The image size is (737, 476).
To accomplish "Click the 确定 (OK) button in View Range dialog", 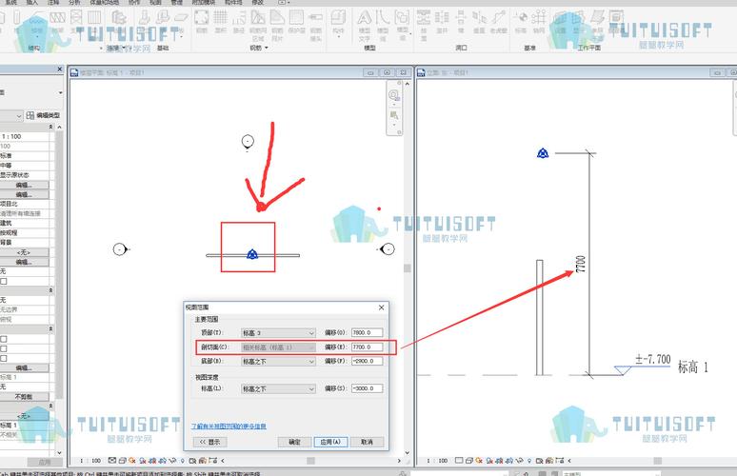I will pyautogui.click(x=294, y=442).
